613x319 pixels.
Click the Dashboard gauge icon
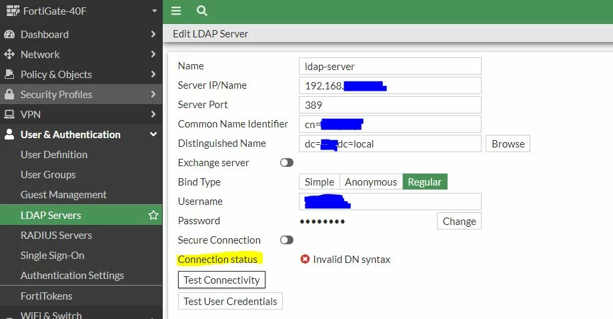coord(9,35)
